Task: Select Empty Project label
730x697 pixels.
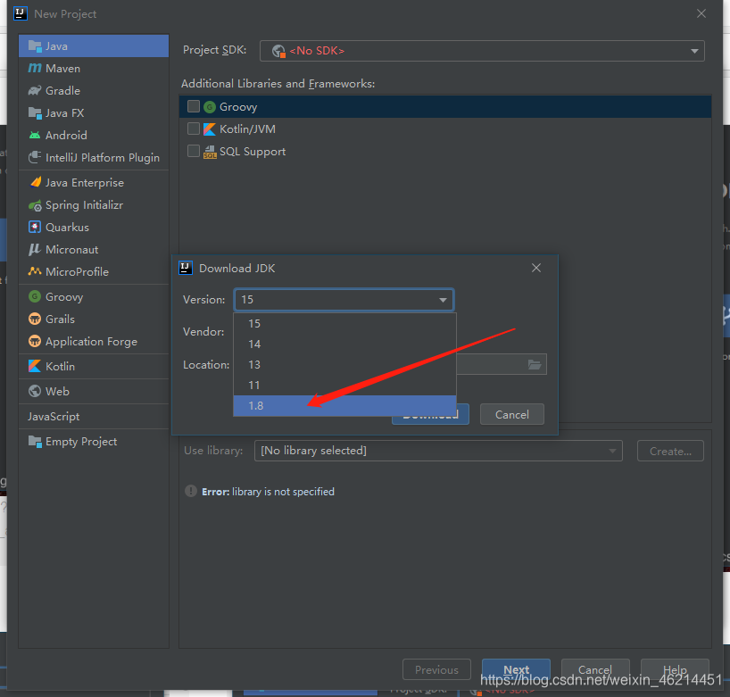Action: click(x=81, y=442)
